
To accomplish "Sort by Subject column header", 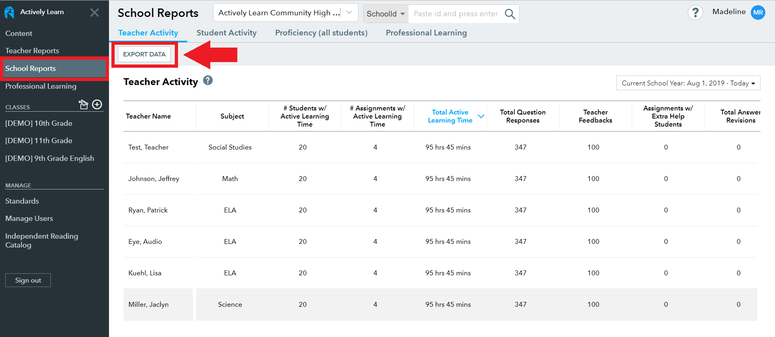I will click(x=232, y=116).
